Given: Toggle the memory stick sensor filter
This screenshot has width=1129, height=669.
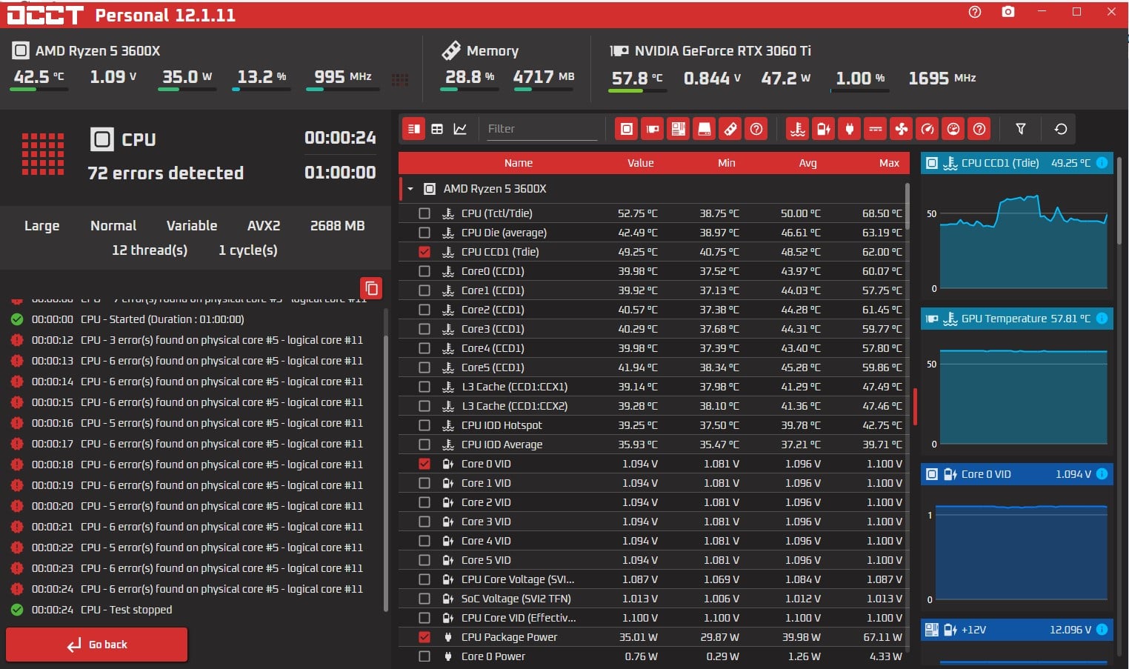Looking at the screenshot, I should (730, 129).
